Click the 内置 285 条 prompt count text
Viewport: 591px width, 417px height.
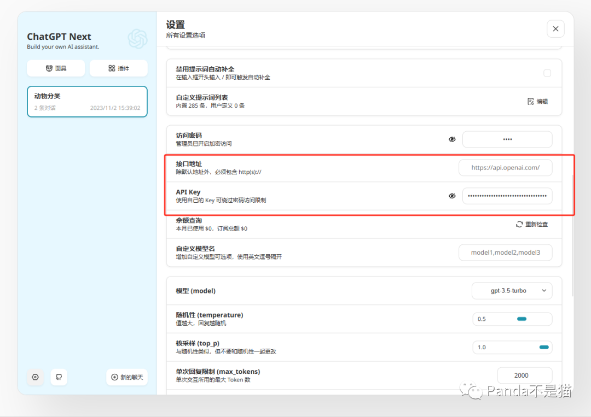(x=210, y=106)
